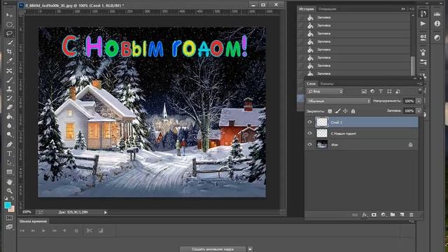Screen dimensions: 448x252
Task: Click the opacity 100% value field
Action: pos(409,101)
